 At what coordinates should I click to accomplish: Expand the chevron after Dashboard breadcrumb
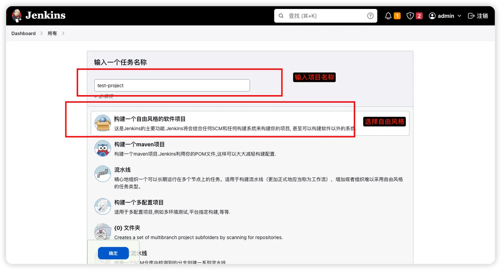point(42,33)
